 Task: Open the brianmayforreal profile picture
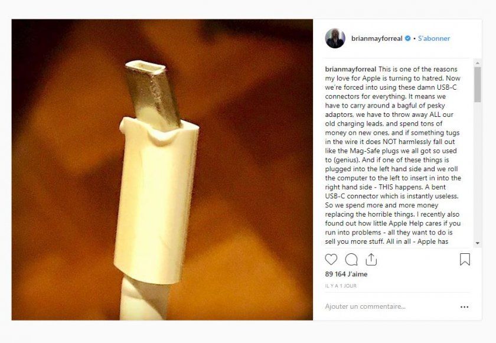(335, 38)
